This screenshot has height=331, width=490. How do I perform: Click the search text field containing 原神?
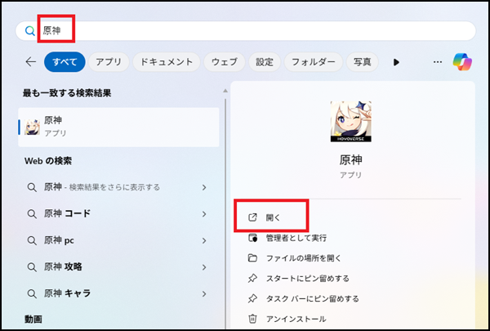point(245,31)
